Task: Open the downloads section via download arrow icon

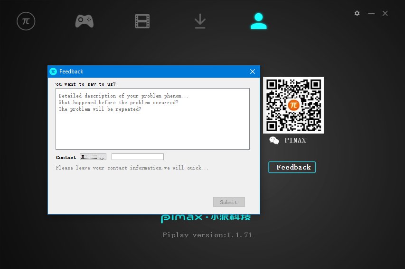Action: click(x=200, y=21)
